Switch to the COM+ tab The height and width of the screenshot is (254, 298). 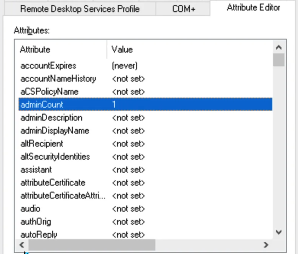pyautogui.click(x=184, y=9)
